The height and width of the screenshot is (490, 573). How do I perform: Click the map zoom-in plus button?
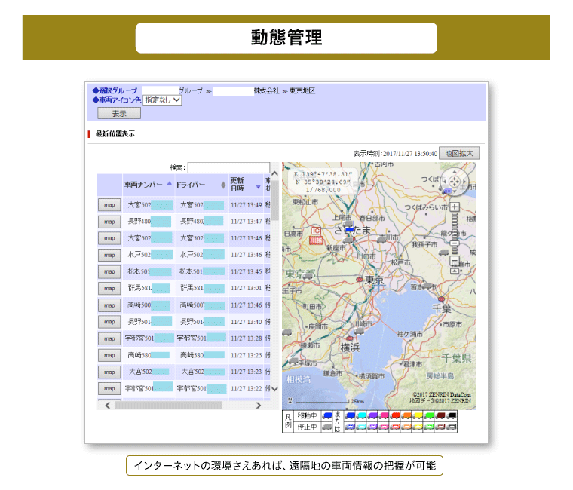[455, 207]
